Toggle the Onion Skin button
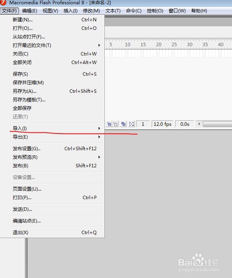Image resolution: width=232 pixels, height=278 pixels. coord(109,124)
